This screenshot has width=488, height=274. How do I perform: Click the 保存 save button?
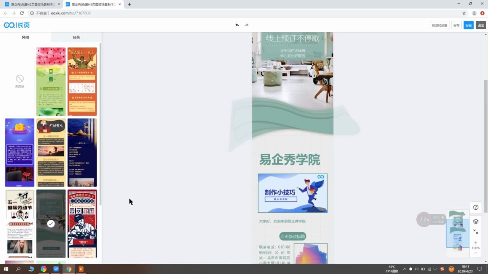(456, 25)
